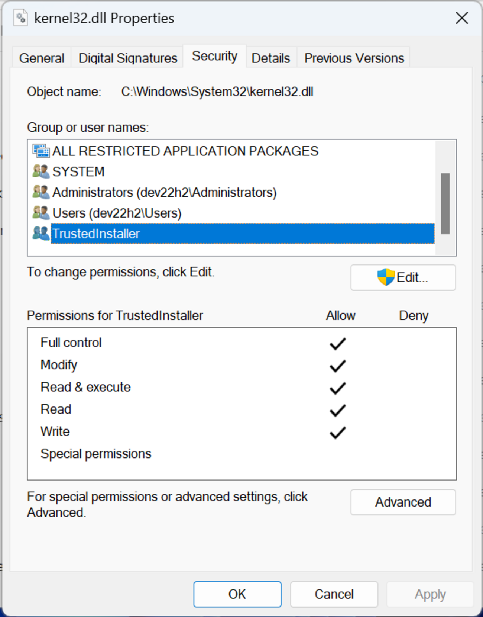This screenshot has height=617, width=483.
Task: Switch to the Details tab
Action: tap(270, 58)
